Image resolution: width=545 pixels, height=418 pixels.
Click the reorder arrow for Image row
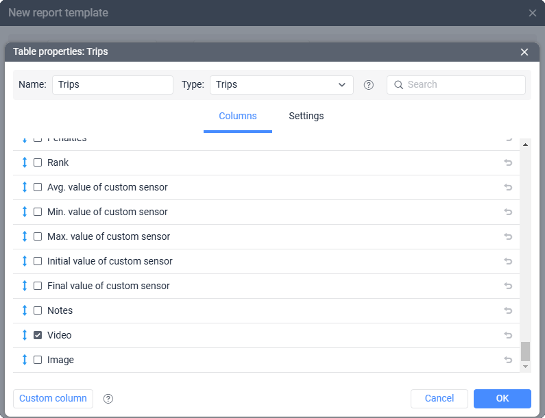[x=25, y=360]
